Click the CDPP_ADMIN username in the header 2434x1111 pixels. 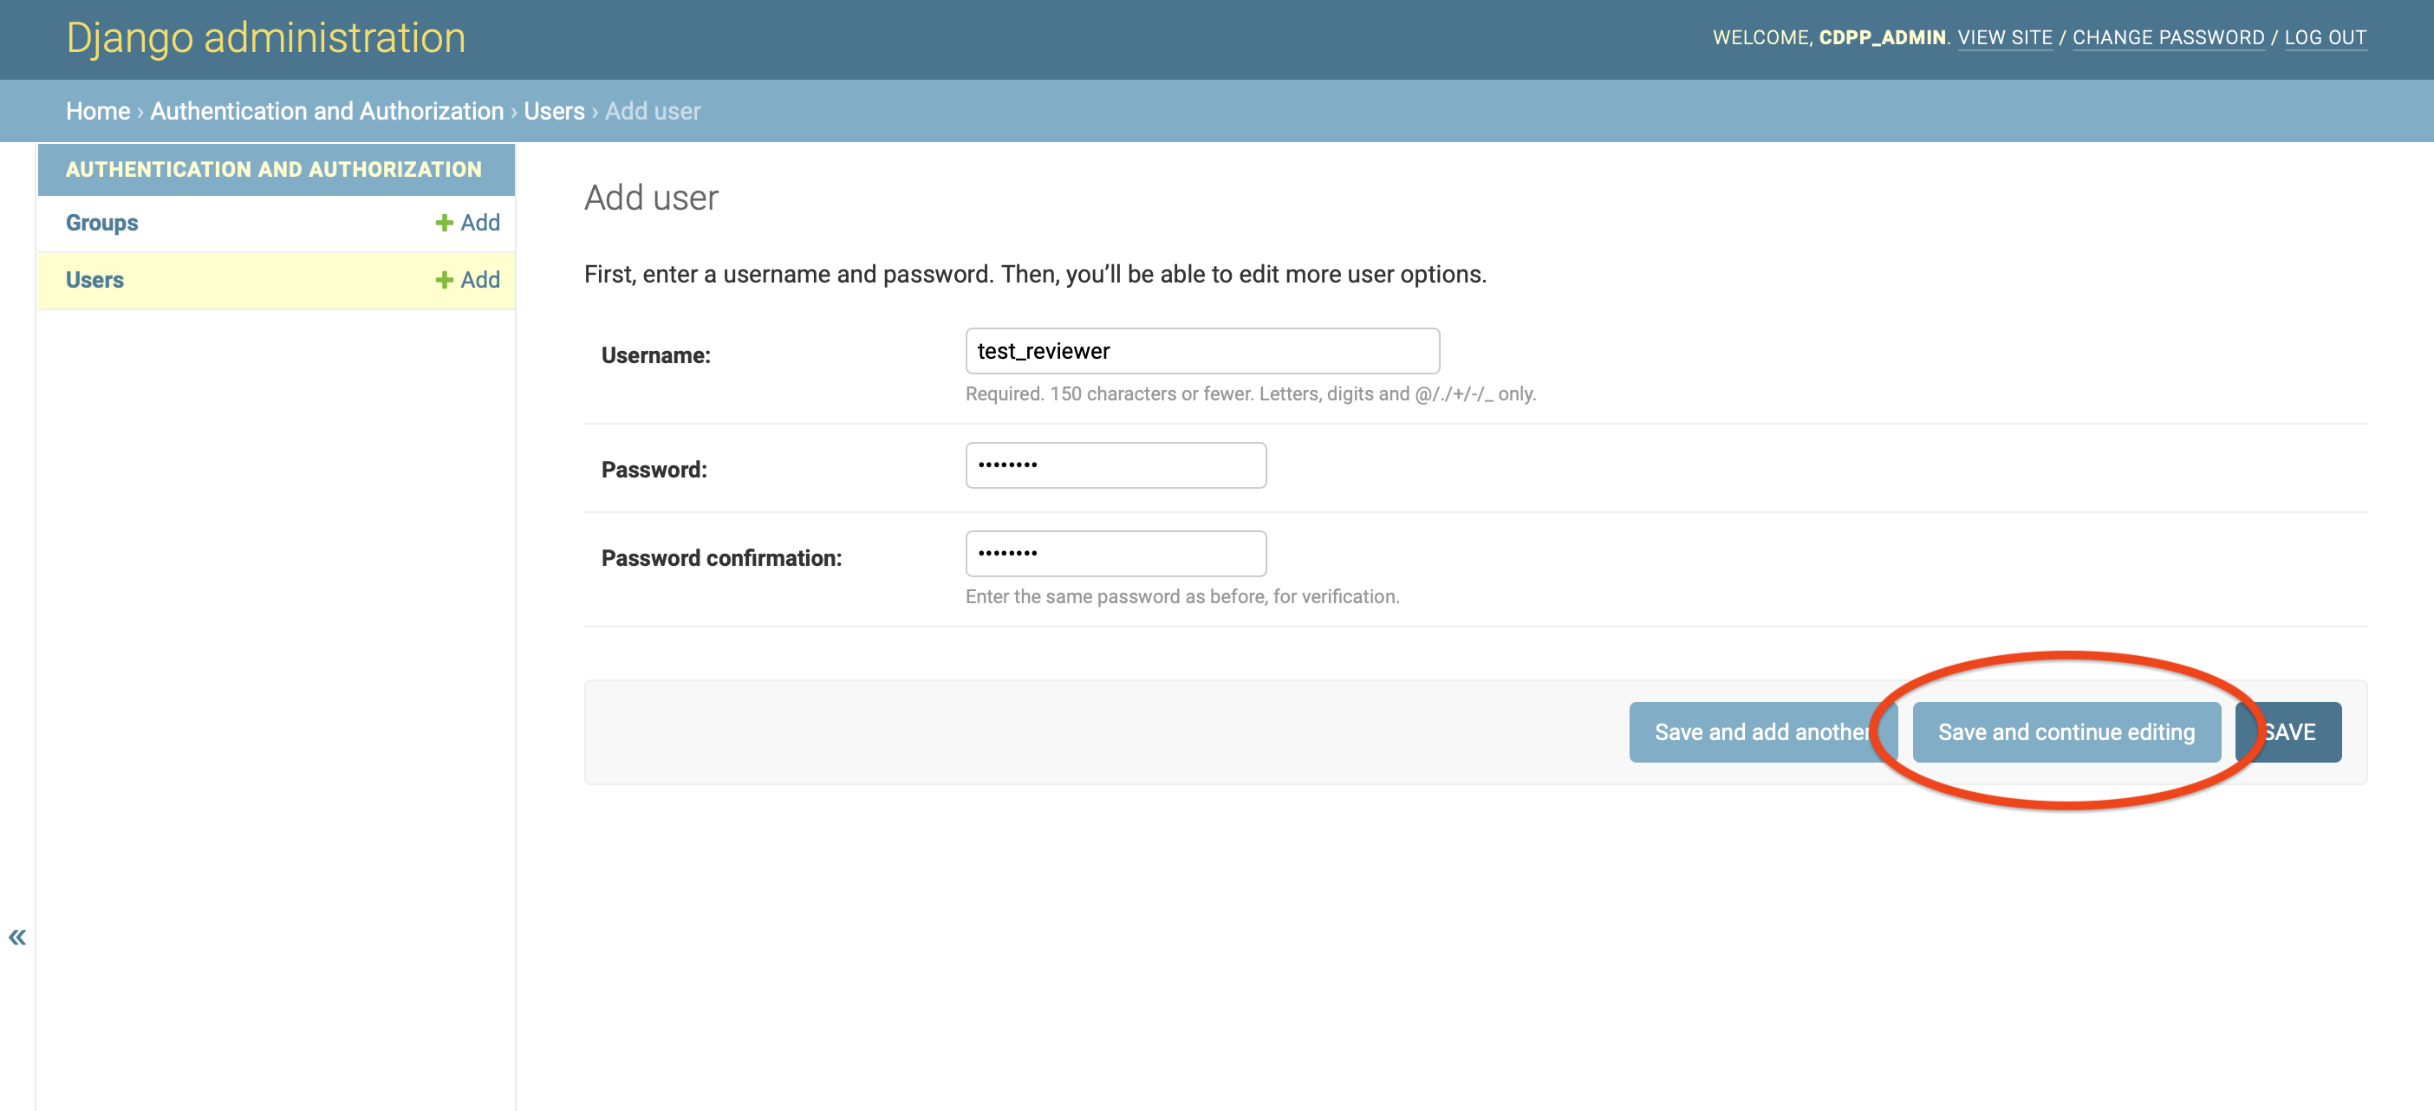coord(1882,37)
